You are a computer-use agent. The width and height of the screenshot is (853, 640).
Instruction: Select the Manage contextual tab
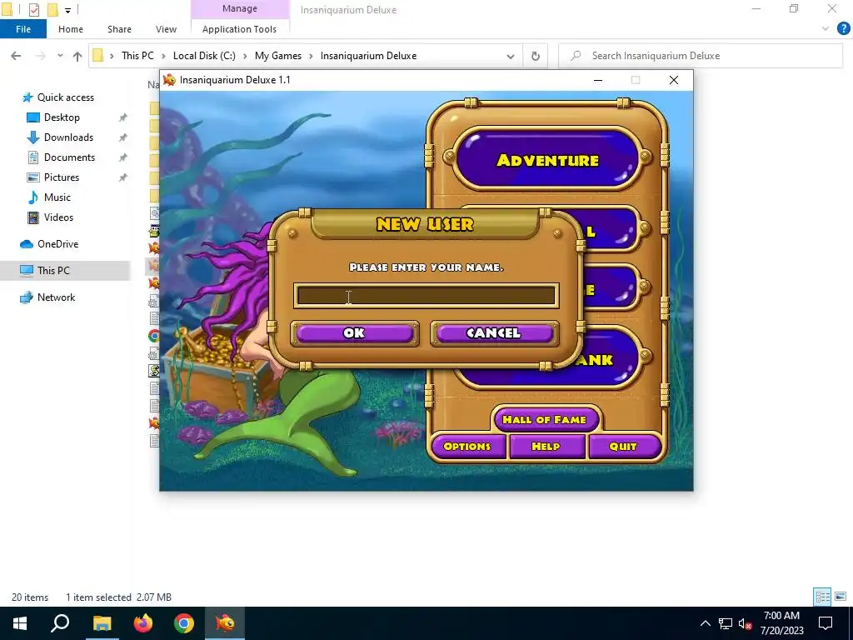tap(239, 8)
